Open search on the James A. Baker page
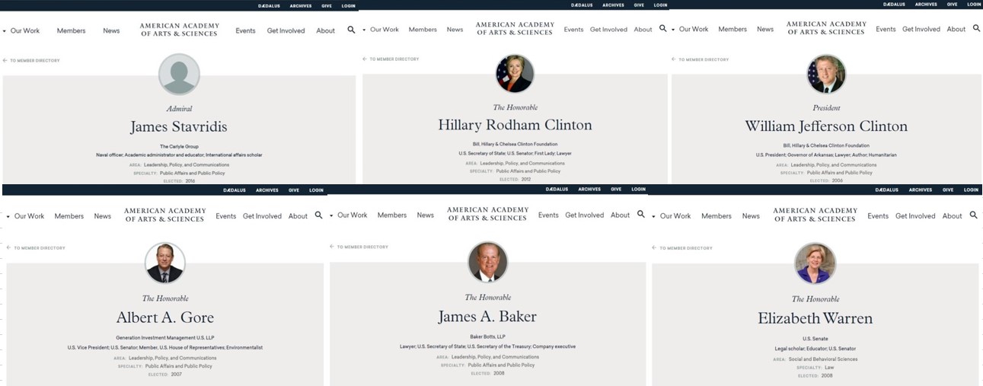Viewport: 983px width, 386px height. [641, 215]
